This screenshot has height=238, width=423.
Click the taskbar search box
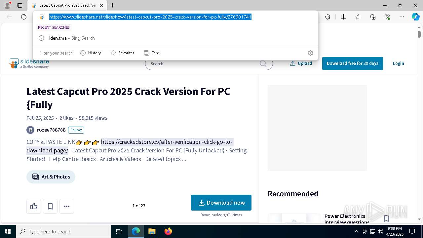63,231
